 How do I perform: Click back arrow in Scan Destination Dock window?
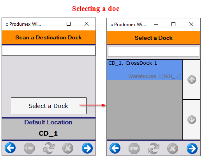pyautogui.click(x=10, y=148)
